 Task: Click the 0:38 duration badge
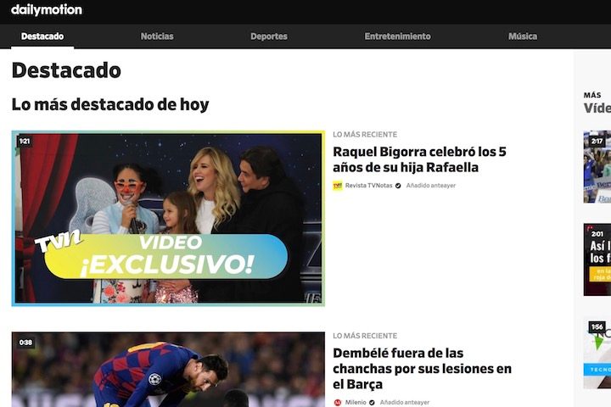25,343
